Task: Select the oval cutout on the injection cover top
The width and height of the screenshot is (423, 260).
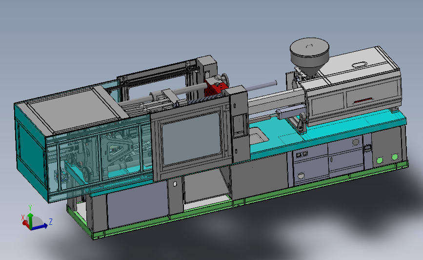Action: pyautogui.click(x=360, y=64)
